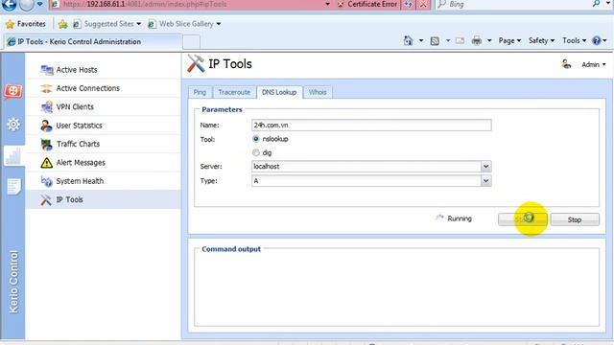Open a new browser tab

tap(191, 42)
